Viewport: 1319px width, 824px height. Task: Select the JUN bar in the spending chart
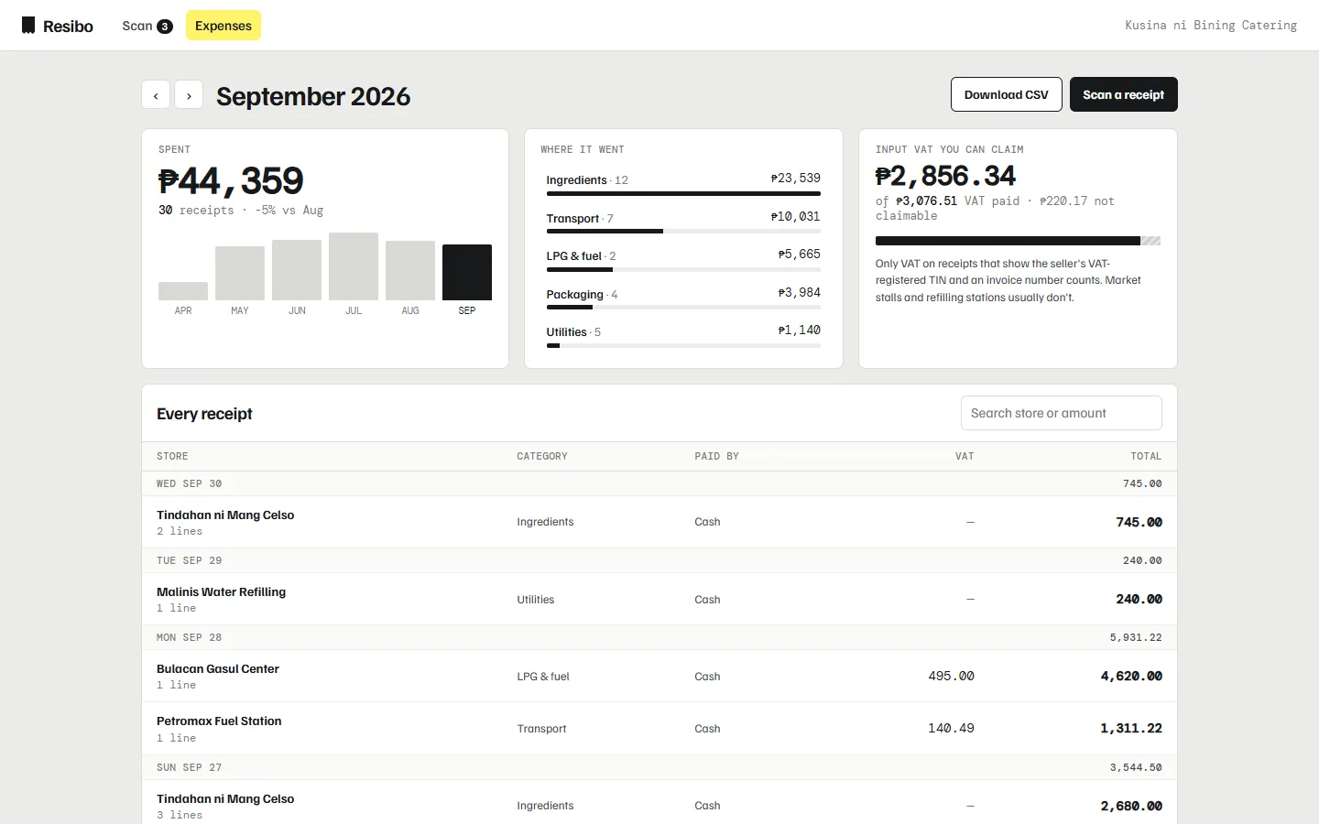click(297, 270)
